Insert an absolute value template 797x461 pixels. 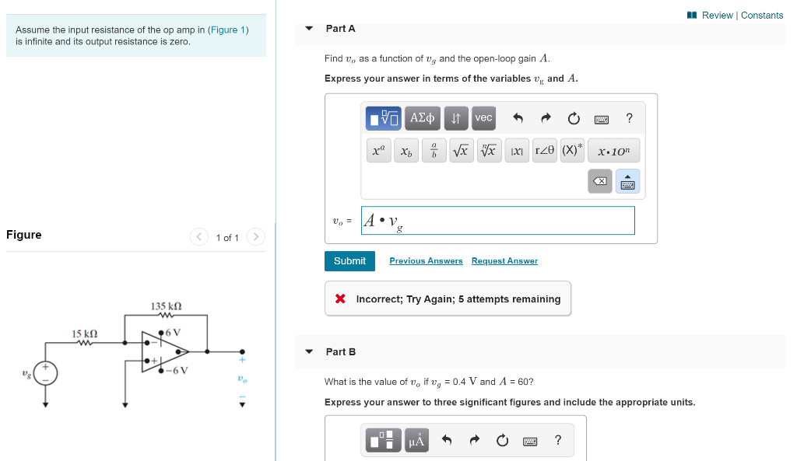point(517,150)
